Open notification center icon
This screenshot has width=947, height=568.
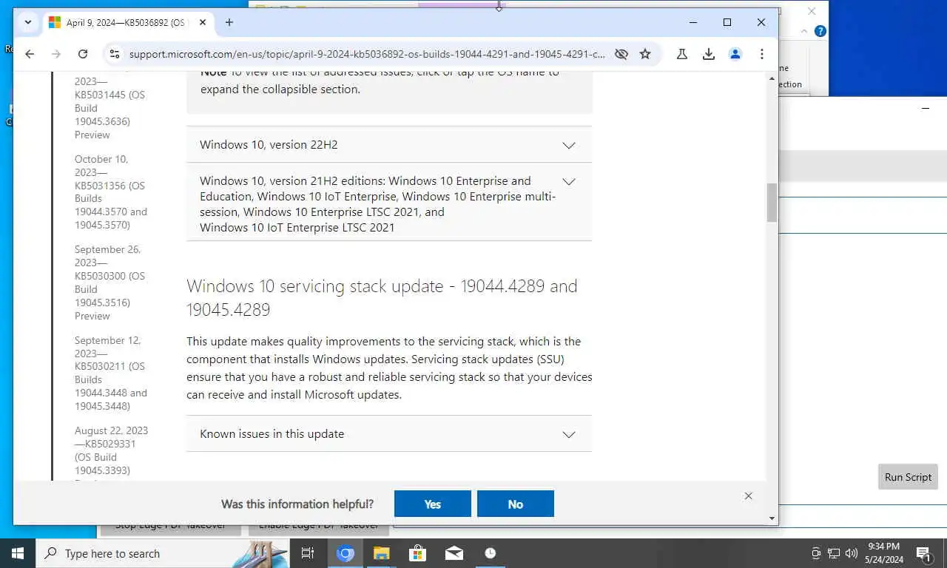click(924, 553)
